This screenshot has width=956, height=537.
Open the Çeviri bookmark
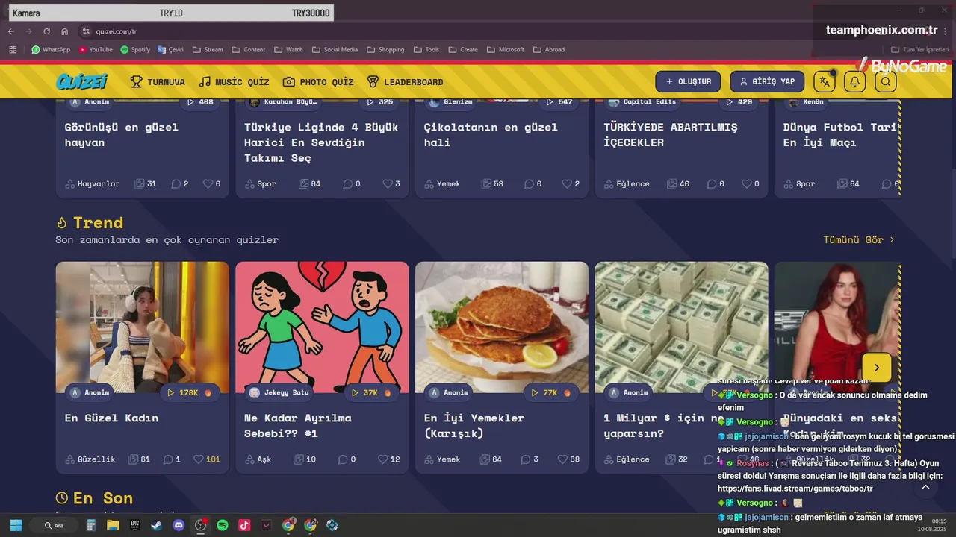[x=171, y=50]
